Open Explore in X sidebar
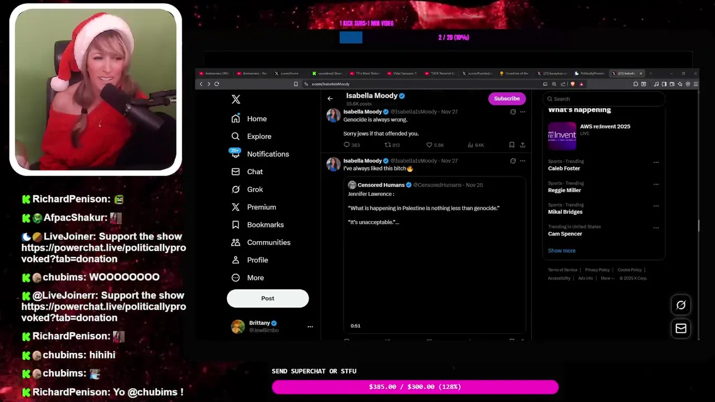Image resolution: width=715 pixels, height=402 pixels. (x=251, y=136)
